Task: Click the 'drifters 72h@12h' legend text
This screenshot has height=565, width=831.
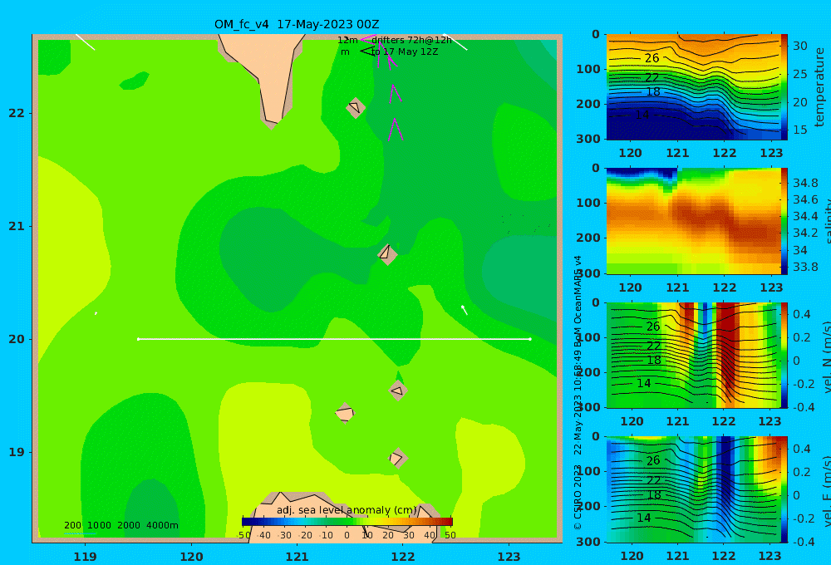Action: pyautogui.click(x=412, y=40)
